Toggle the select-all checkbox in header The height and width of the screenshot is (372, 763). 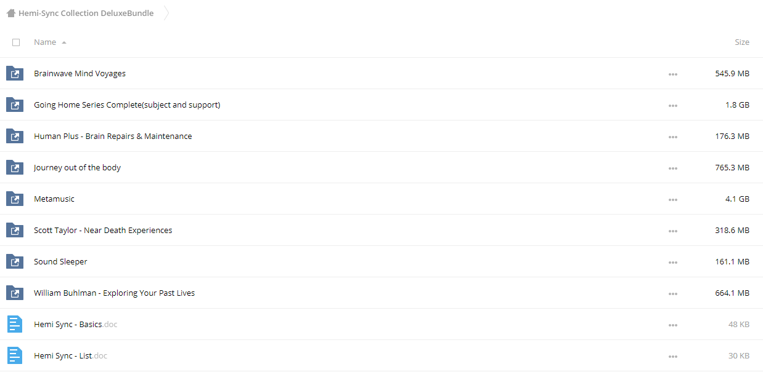pyautogui.click(x=16, y=42)
